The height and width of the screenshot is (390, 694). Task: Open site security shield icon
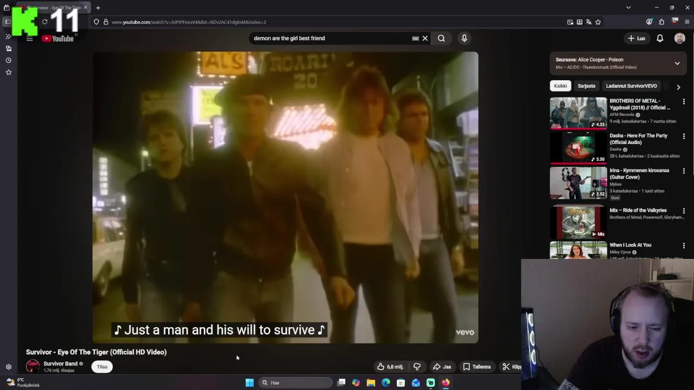coord(97,22)
